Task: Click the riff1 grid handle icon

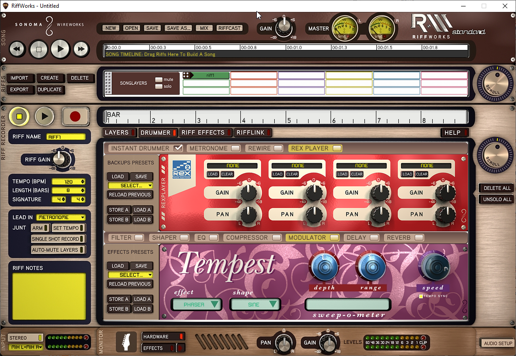Action: [x=186, y=76]
